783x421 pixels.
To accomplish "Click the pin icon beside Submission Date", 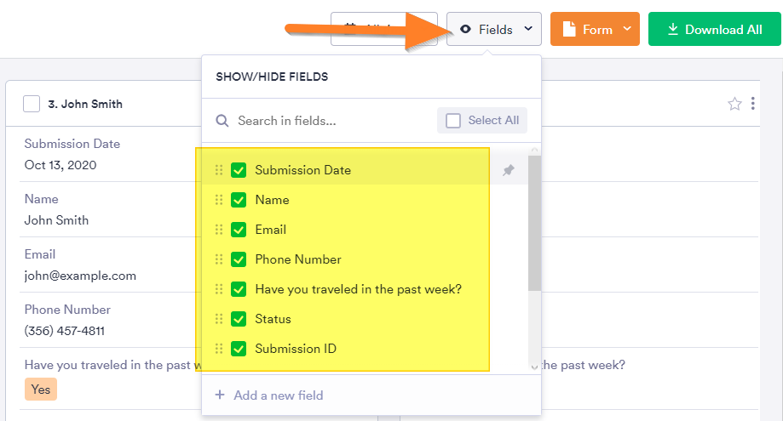I will pos(509,170).
